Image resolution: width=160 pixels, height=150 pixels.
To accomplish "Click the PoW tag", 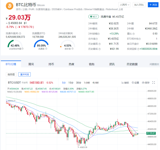I will click(31, 9).
